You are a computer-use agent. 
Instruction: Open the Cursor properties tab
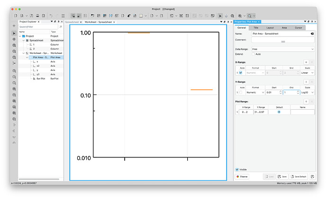point(298,28)
